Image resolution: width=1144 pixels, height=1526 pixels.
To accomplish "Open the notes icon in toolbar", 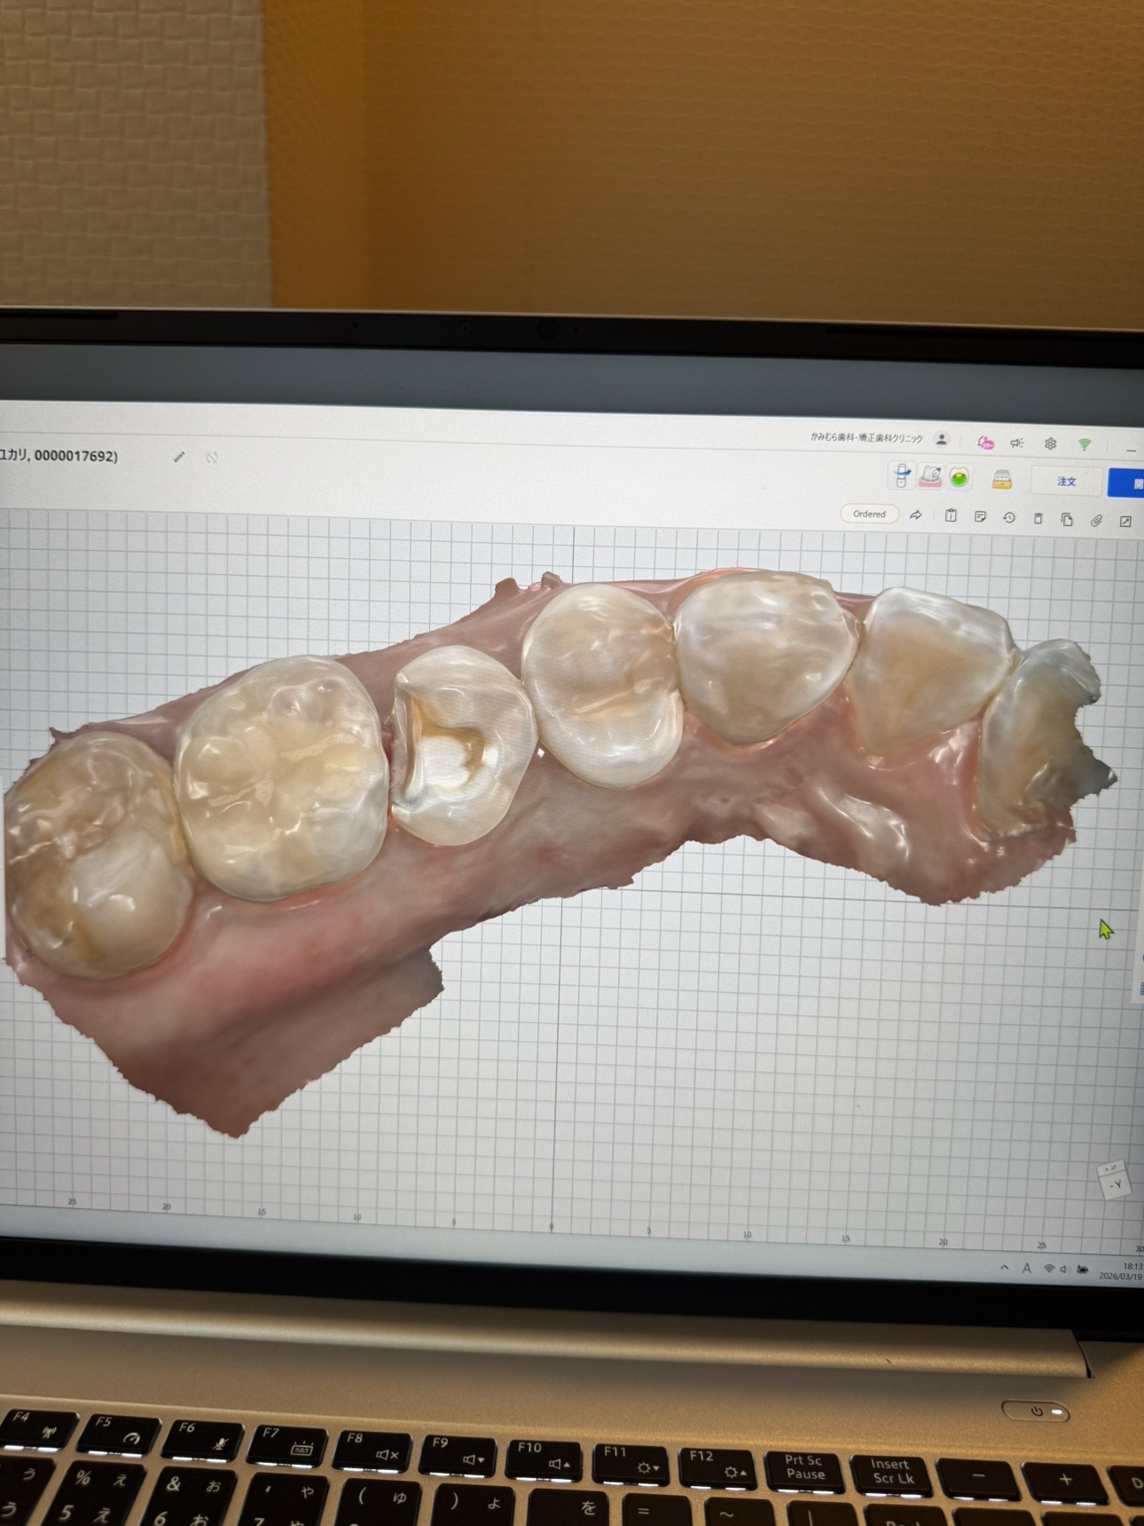I will [980, 516].
